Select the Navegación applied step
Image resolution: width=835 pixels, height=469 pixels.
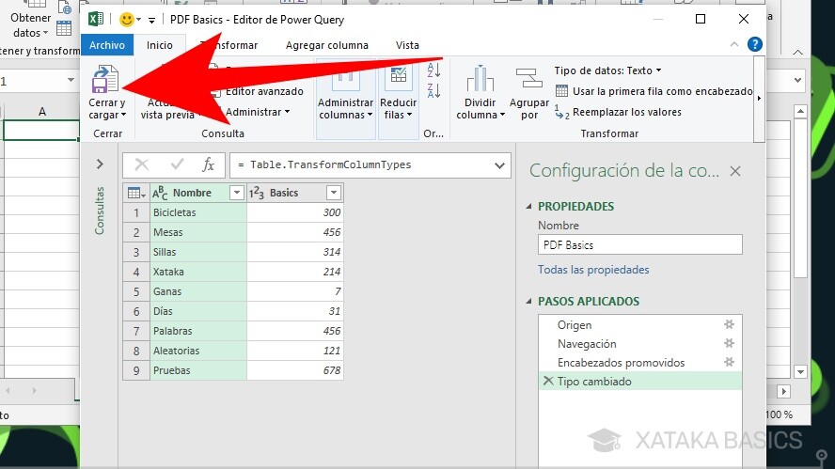pos(587,344)
